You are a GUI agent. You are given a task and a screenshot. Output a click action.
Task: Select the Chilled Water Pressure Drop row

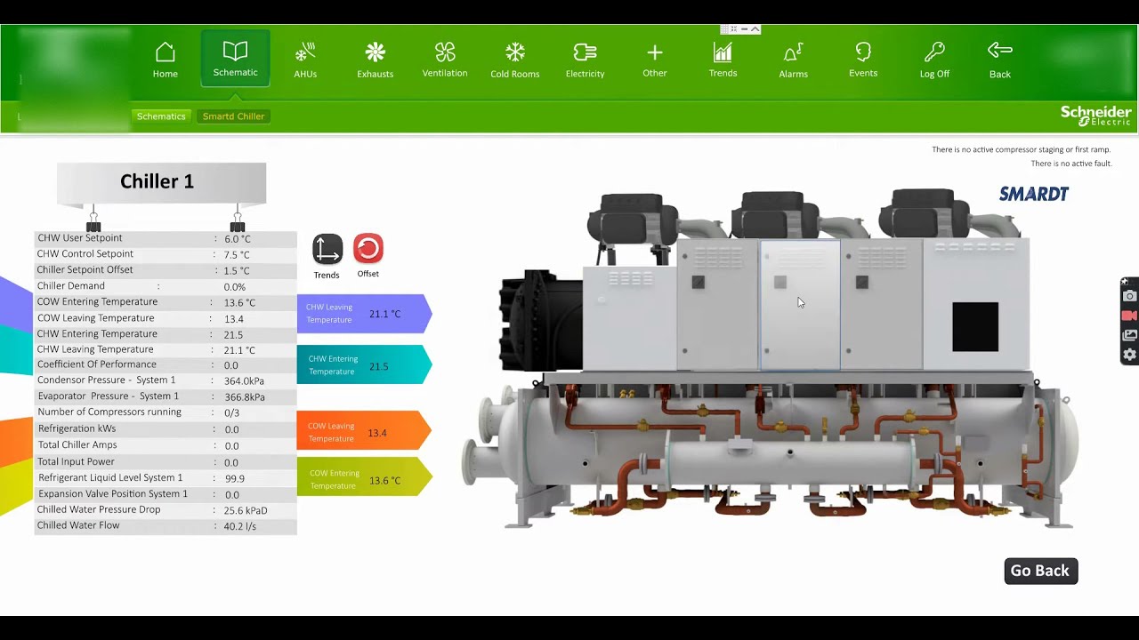point(166,510)
